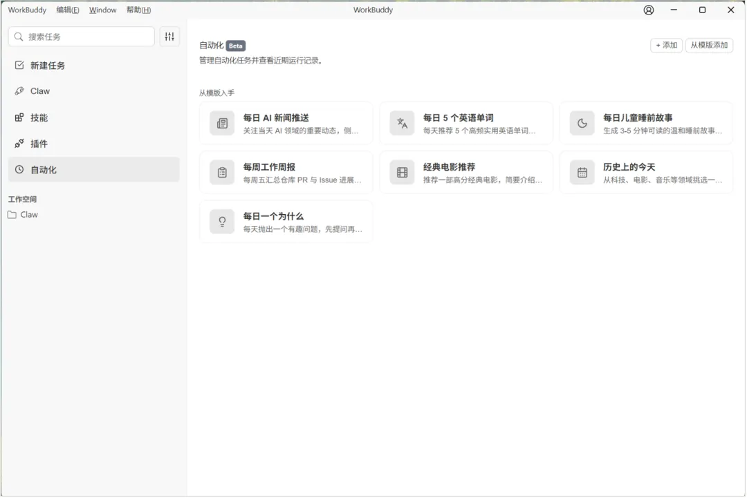
Task: Open the user account profile icon
Action: pos(649,10)
